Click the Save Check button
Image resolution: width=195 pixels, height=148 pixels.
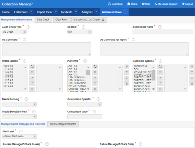pyautogui.click(x=43, y=20)
